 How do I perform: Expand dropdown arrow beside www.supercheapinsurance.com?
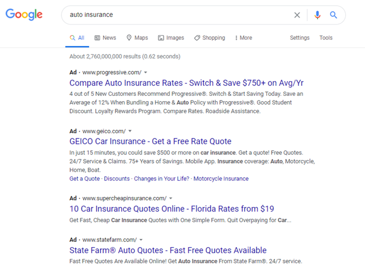click(171, 198)
